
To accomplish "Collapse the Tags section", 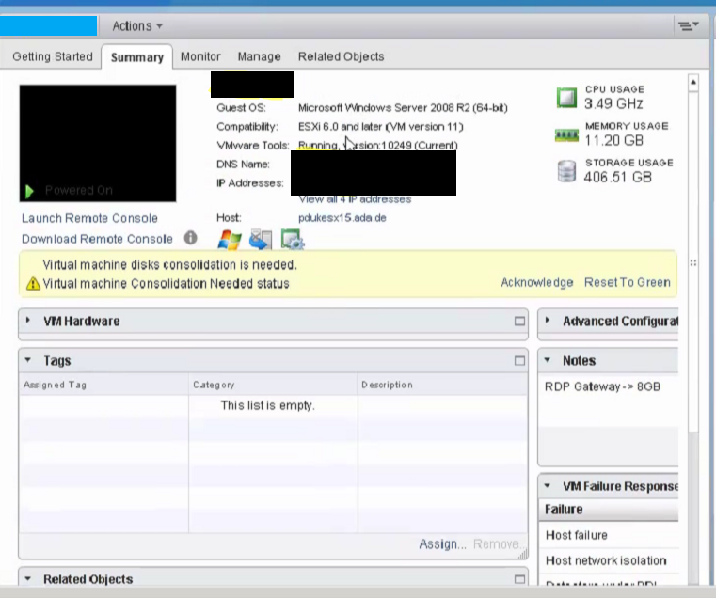I will click(x=29, y=360).
